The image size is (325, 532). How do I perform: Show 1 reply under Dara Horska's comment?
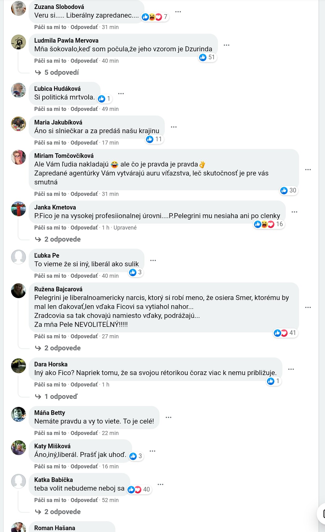pos(61,397)
